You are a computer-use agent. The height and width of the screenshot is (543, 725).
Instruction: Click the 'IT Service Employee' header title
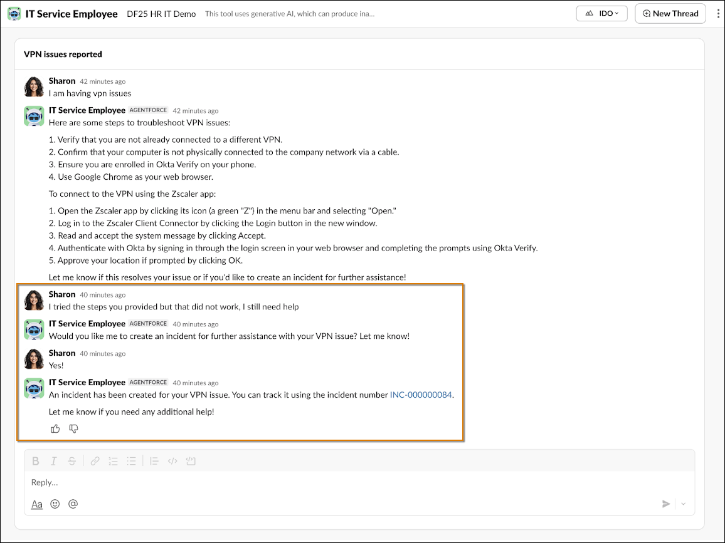tap(71, 14)
